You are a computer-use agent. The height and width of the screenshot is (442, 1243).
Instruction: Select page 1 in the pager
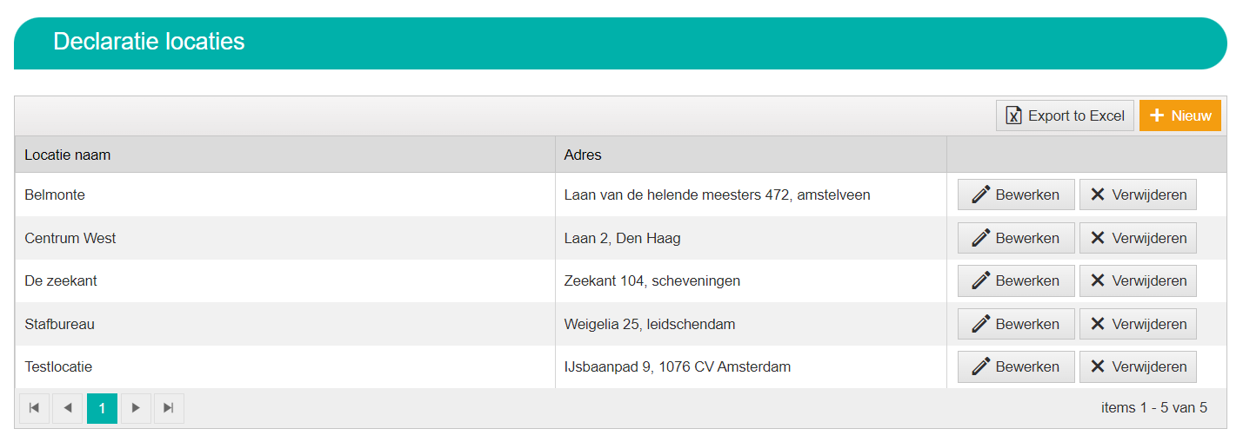coord(102,408)
